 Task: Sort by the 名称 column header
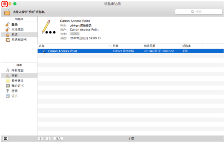[75, 46]
